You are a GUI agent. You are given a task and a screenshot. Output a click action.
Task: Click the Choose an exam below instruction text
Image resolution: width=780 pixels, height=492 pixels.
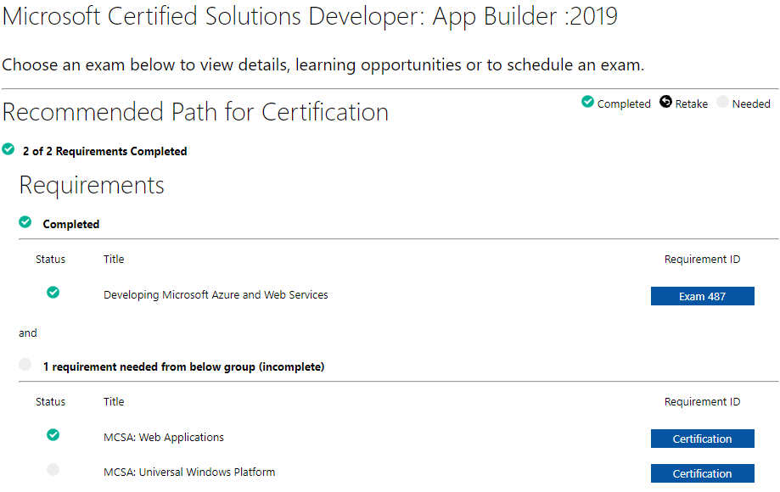pyautogui.click(x=323, y=65)
